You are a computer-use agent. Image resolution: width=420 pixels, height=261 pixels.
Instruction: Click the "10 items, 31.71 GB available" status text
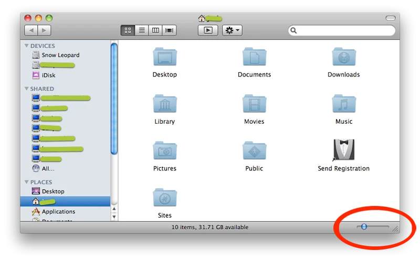pyautogui.click(x=210, y=227)
